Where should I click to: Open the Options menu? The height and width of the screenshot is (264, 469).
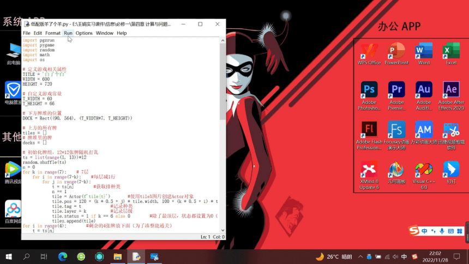coord(84,33)
